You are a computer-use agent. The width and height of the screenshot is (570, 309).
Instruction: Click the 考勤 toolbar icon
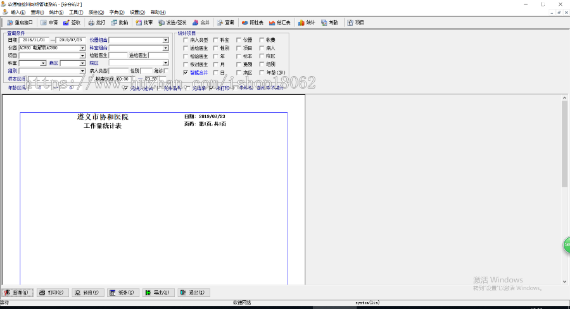pos(324,23)
